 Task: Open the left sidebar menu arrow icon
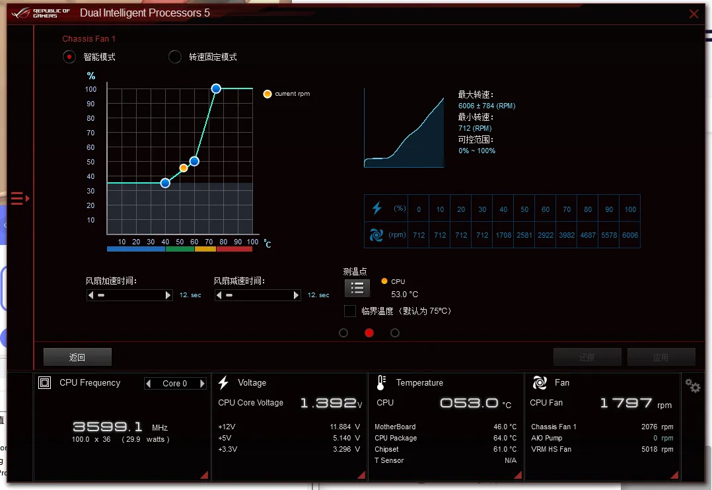20,199
